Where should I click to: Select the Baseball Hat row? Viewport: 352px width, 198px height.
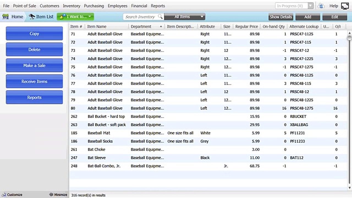pos(208,133)
